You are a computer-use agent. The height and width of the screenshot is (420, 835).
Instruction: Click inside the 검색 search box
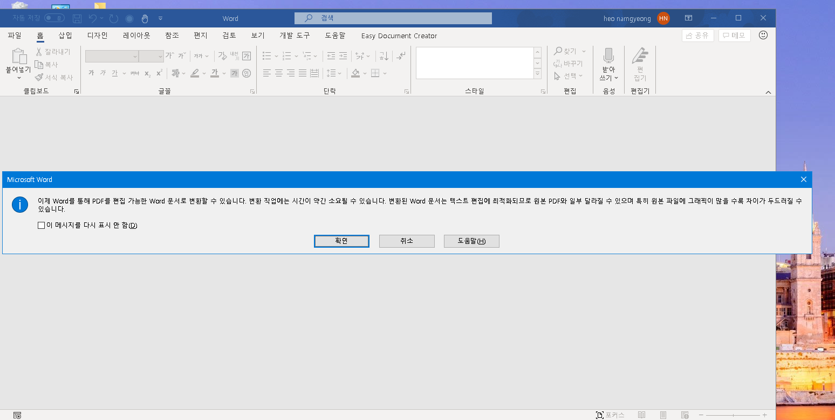click(392, 18)
